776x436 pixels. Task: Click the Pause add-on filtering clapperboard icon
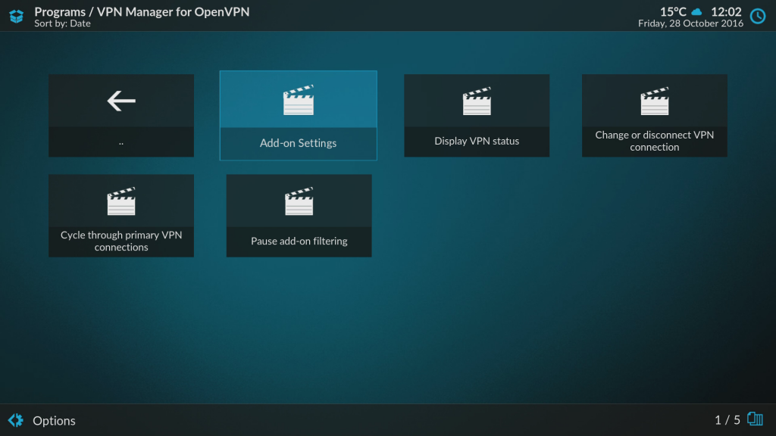[299, 201]
